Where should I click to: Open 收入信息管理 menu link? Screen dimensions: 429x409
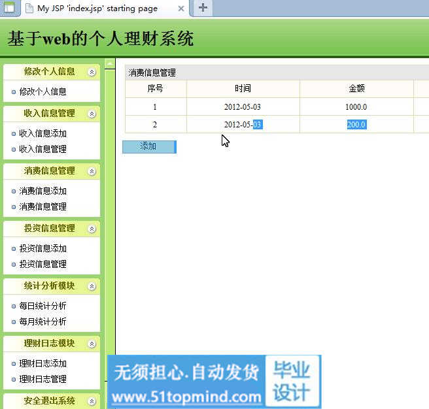click(x=43, y=149)
